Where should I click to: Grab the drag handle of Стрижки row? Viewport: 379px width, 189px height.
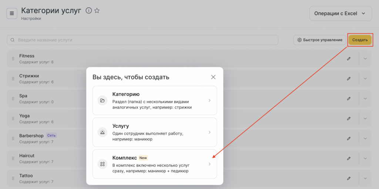click(13, 79)
